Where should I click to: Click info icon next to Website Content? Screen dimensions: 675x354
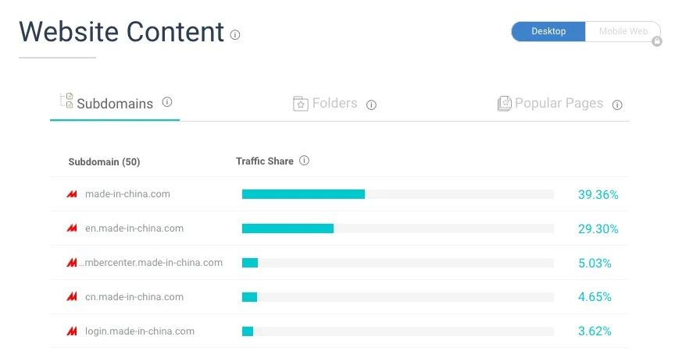click(x=235, y=35)
